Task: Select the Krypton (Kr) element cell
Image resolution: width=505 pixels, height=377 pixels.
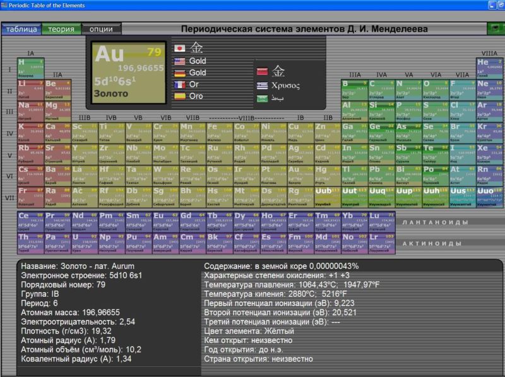Action: click(x=490, y=133)
